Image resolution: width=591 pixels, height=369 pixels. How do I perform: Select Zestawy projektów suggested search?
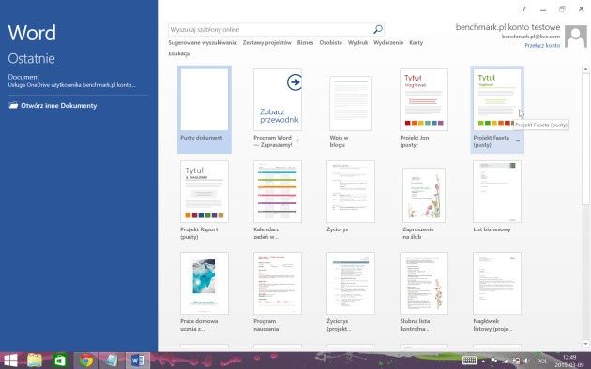pos(266,43)
